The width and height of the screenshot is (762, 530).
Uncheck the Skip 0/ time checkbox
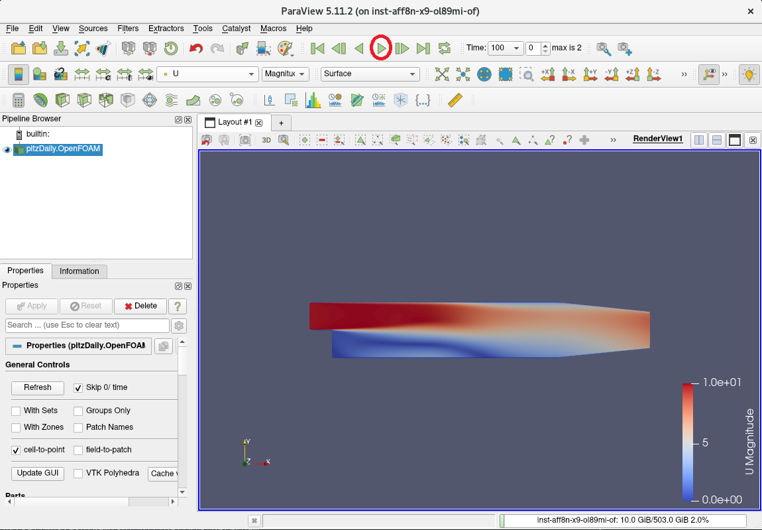click(78, 388)
